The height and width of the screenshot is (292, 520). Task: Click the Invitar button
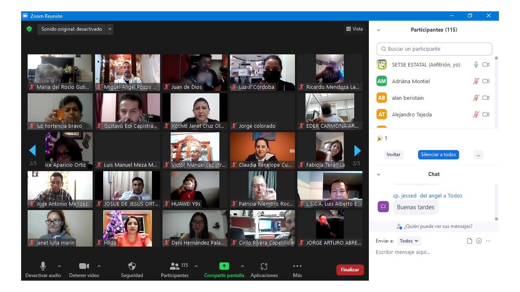pyautogui.click(x=393, y=155)
